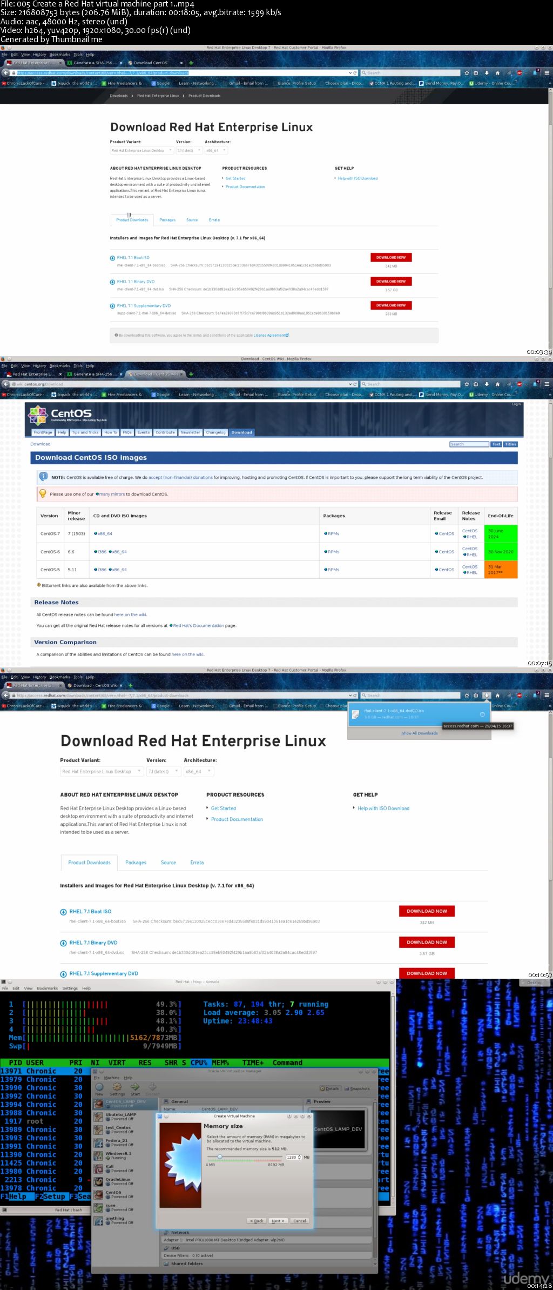The width and height of the screenshot is (553, 1290).
Task: Click the Firefox home icon in 00:07:15 frame
Action: (497, 384)
